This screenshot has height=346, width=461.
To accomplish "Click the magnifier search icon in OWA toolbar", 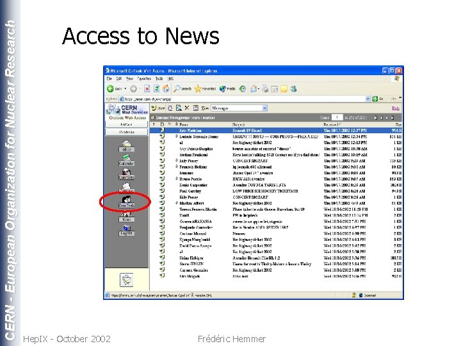I will point(179,108).
